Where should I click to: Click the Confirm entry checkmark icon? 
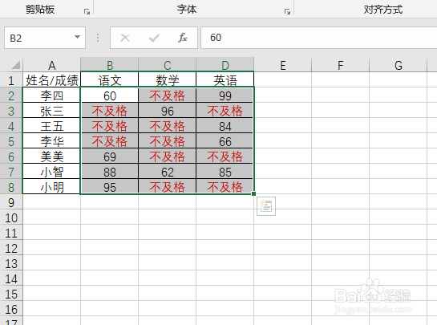(154, 38)
